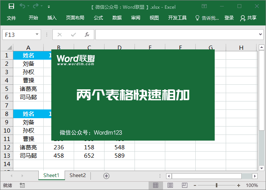Click cell A1 containing 姓名

pyautogui.click(x=28, y=55)
